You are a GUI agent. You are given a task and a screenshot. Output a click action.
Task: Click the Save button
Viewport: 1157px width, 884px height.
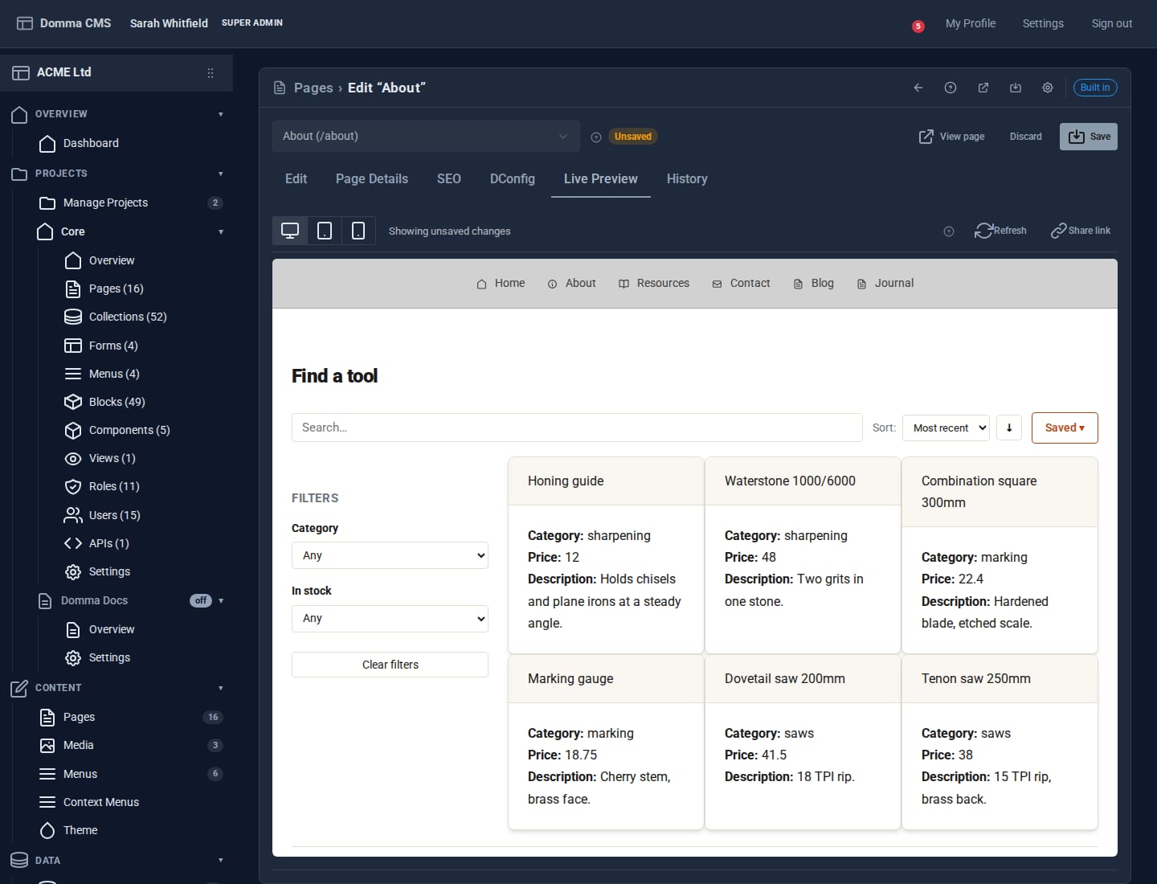(1089, 137)
